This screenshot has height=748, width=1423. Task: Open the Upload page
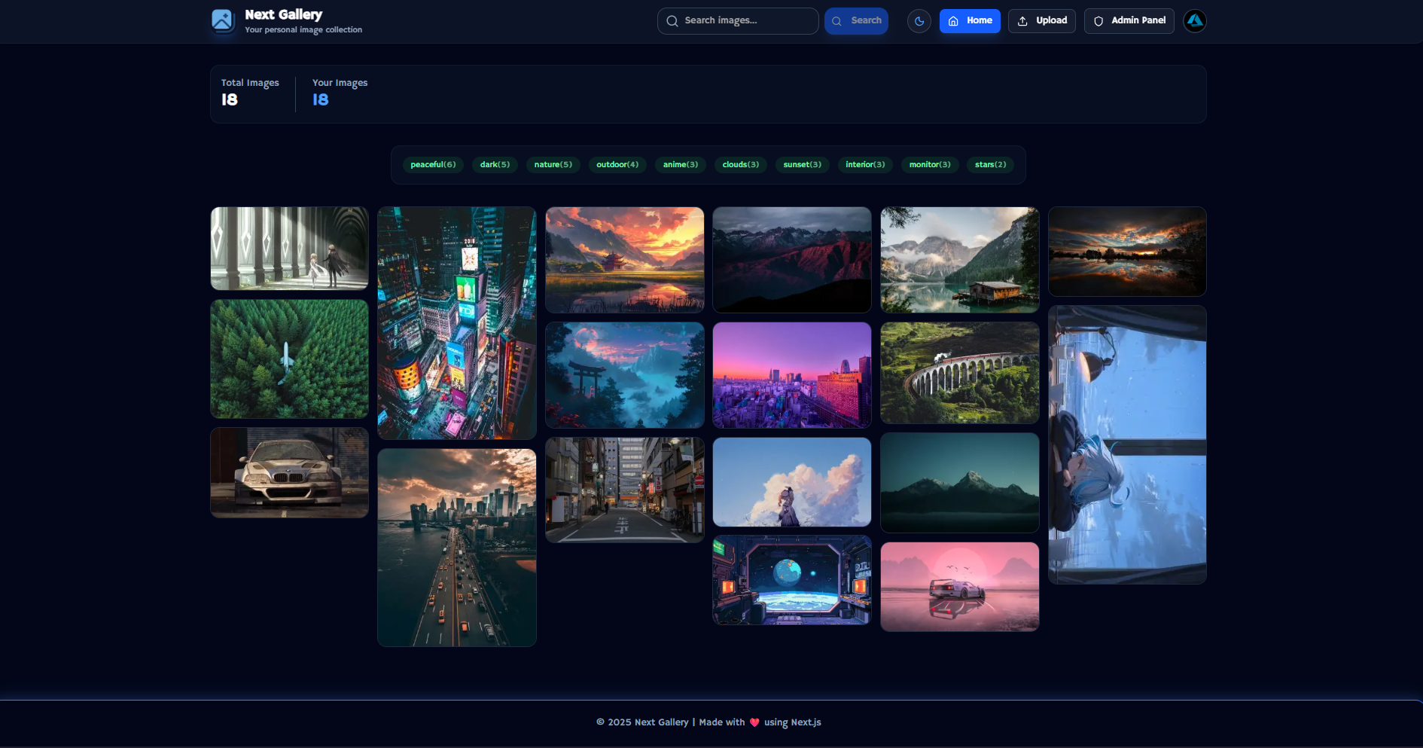click(x=1041, y=21)
